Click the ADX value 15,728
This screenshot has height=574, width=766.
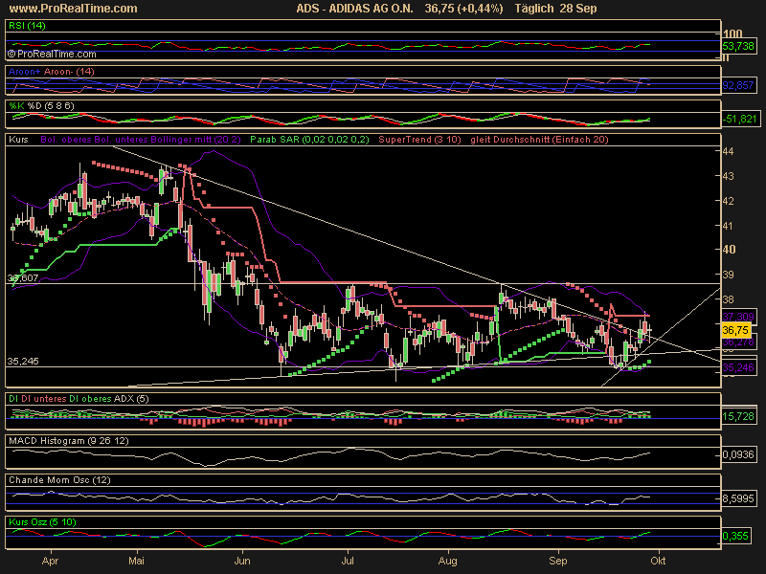(x=738, y=416)
